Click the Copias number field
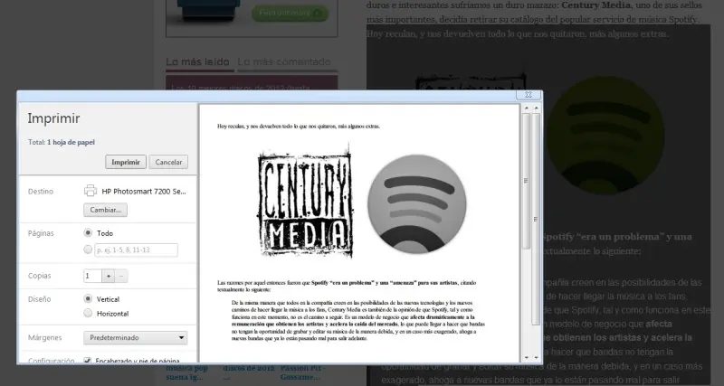 pos(92,276)
